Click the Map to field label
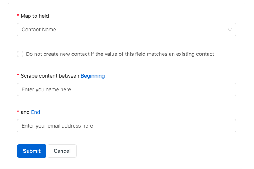Screen dimensions: 254x169 coord(35,16)
